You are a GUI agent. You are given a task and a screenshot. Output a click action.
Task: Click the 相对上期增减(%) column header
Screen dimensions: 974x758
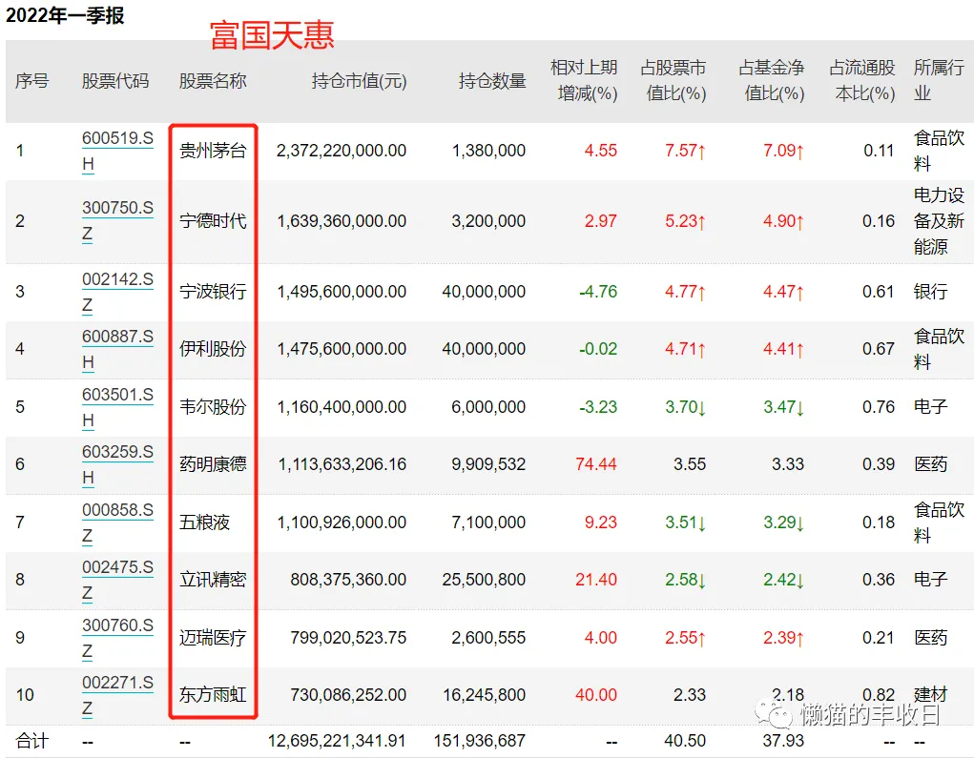click(x=584, y=81)
